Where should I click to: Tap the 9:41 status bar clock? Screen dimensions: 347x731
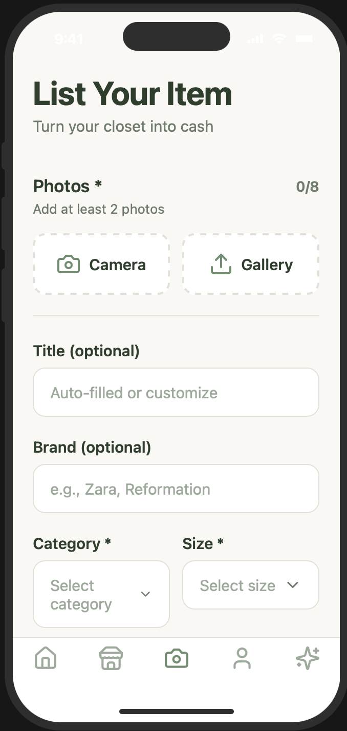click(x=69, y=39)
